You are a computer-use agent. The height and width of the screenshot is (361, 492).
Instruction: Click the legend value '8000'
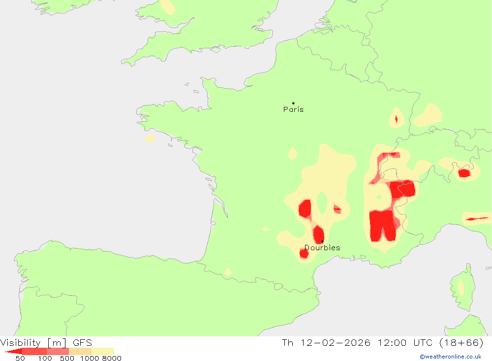click(112, 359)
